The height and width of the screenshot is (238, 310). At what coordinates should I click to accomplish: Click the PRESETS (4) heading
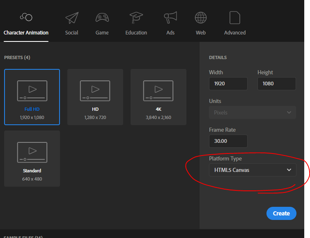click(x=17, y=57)
